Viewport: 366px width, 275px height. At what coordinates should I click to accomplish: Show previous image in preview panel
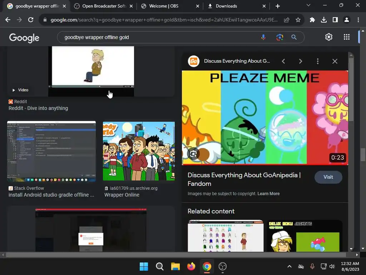pos(283,61)
